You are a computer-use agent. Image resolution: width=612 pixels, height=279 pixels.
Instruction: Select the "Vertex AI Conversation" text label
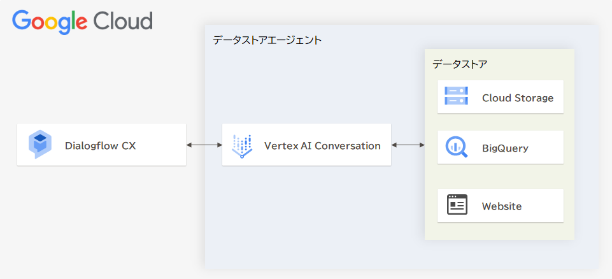(x=322, y=146)
